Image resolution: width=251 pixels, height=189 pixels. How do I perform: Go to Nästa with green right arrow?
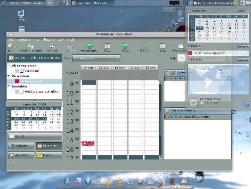(125, 46)
